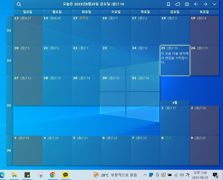Select September 5 day cell

pos(87,150)
